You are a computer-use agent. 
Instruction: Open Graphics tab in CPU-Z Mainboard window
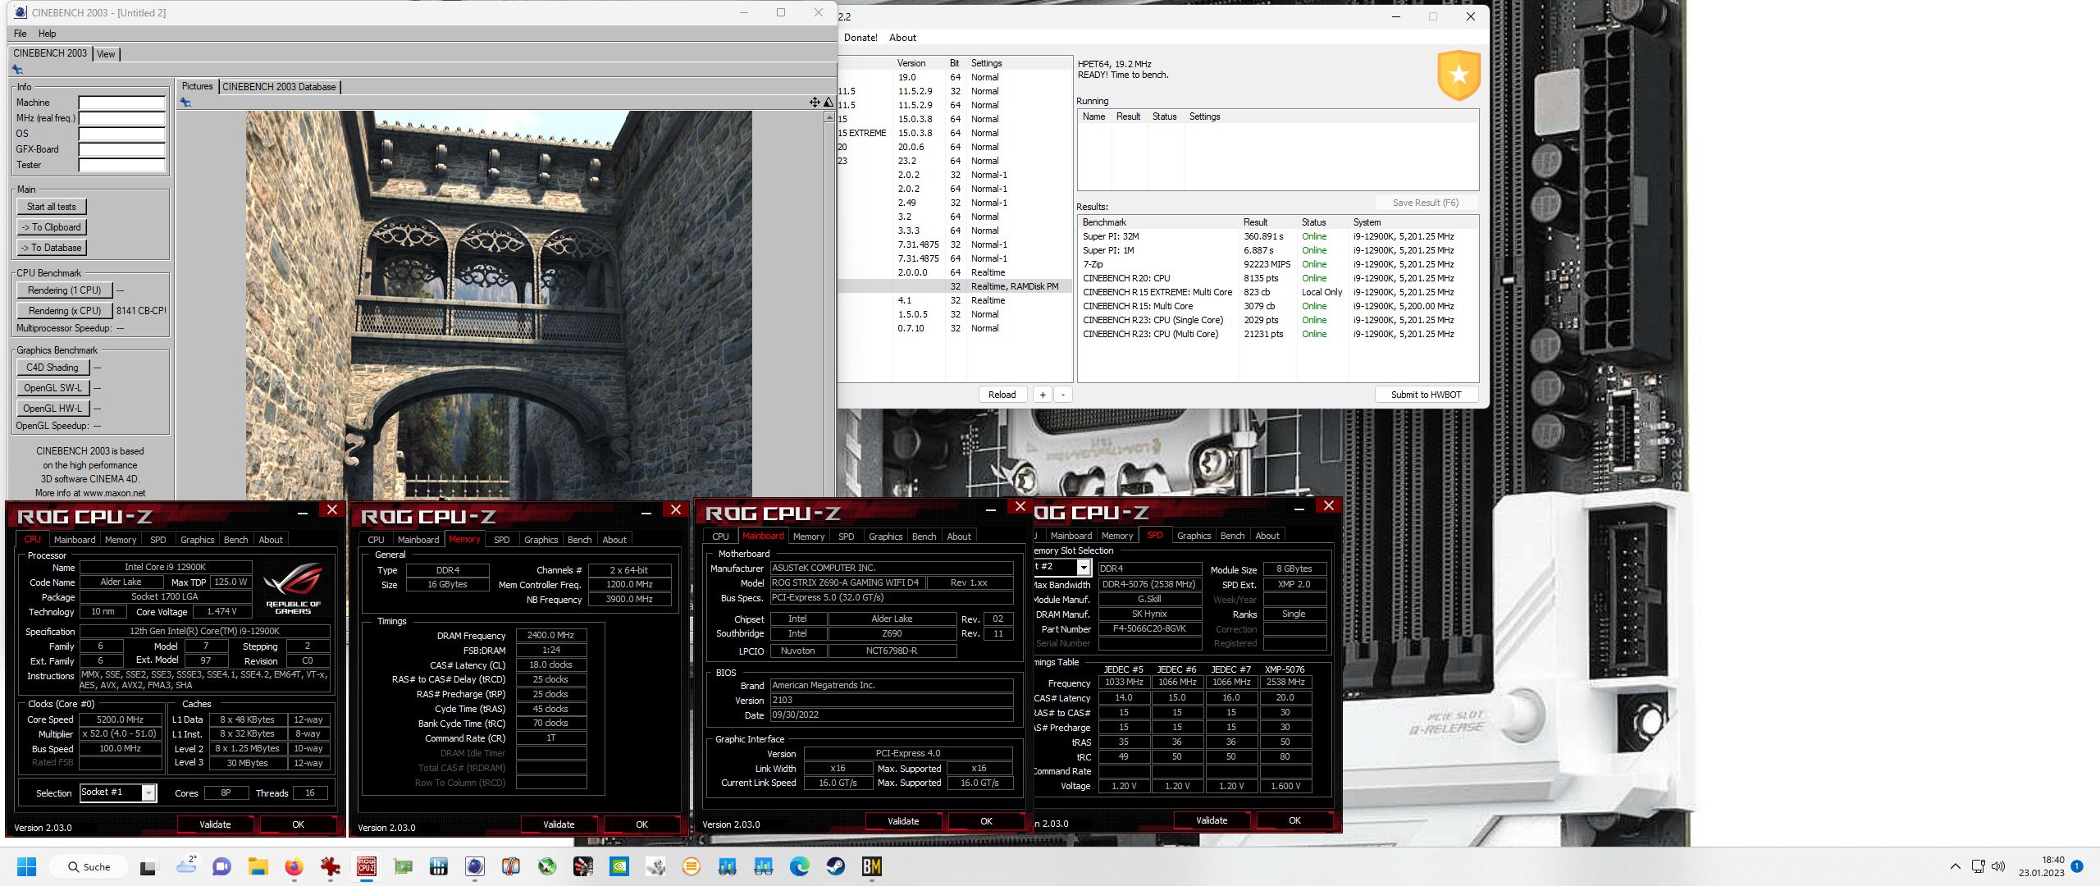(x=885, y=537)
